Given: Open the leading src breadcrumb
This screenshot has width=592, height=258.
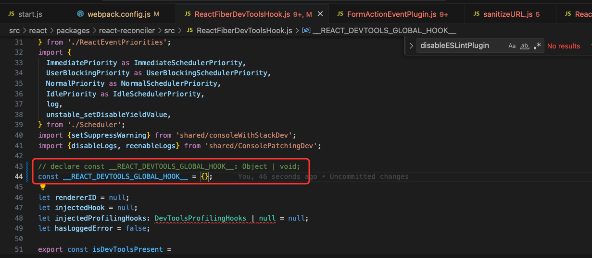Looking at the screenshot, I should [15, 31].
